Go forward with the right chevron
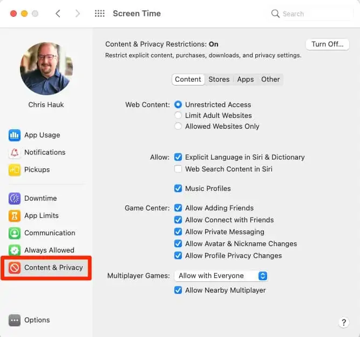 pyautogui.click(x=78, y=14)
